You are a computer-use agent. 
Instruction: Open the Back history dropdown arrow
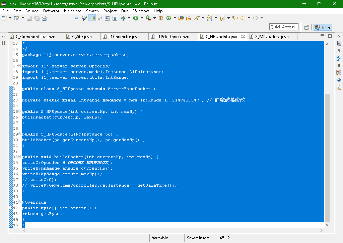tap(249, 18)
